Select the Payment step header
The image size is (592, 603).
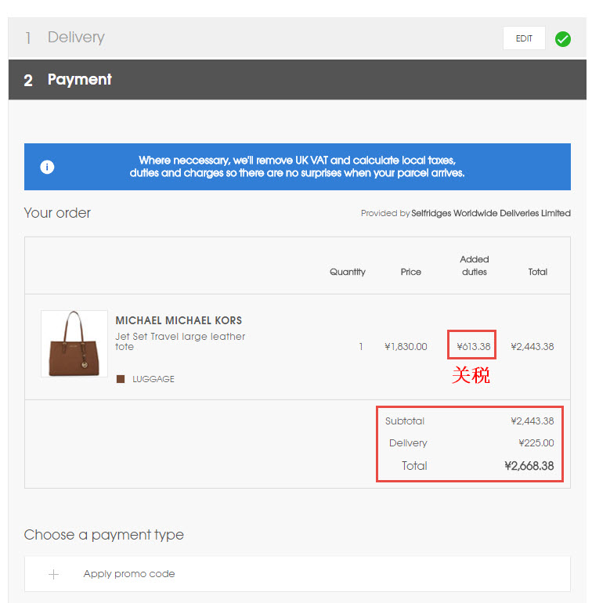297,80
